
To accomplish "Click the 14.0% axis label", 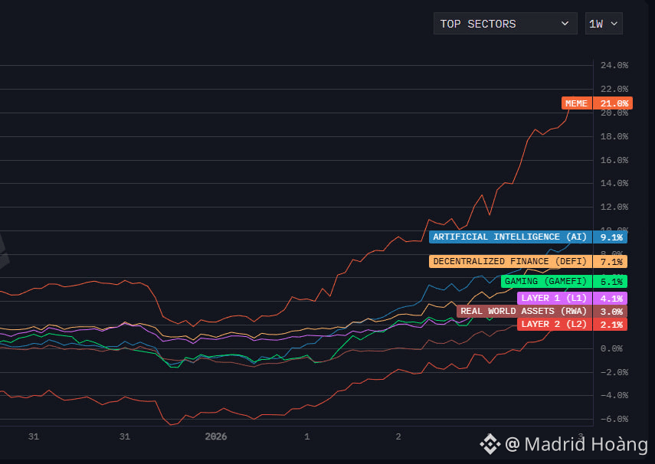I will point(614,183).
